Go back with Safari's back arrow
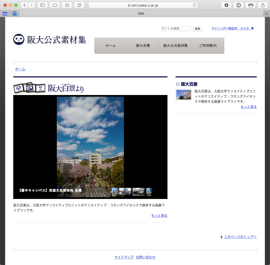Viewport: 270px width, 265px height. [25, 5]
